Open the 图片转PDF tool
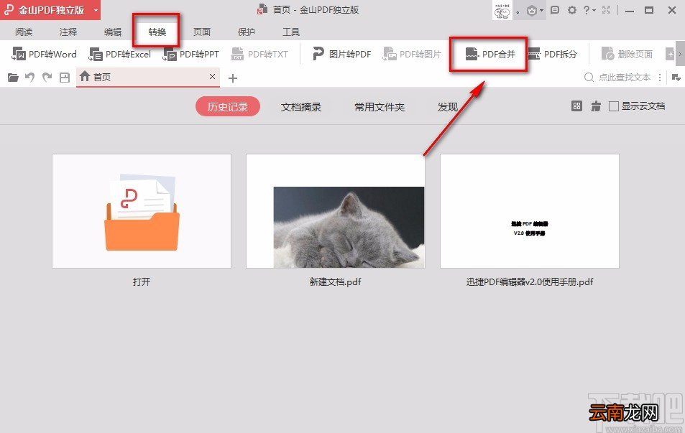The image size is (685, 433). [341, 54]
